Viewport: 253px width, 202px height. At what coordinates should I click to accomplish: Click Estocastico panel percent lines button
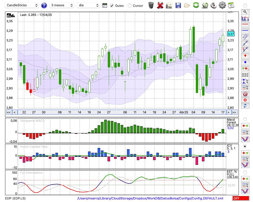[x=245, y=185]
